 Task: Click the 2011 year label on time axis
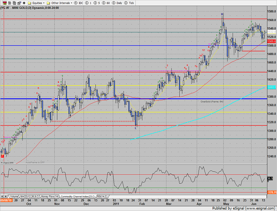point(116,204)
